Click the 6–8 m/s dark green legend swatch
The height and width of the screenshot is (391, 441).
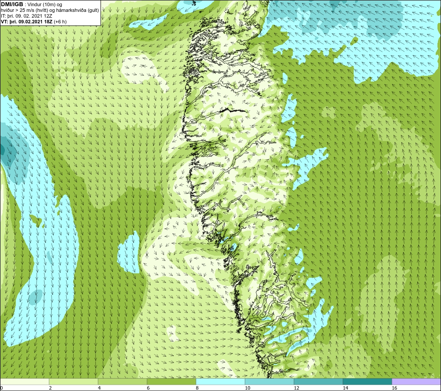[171, 381]
